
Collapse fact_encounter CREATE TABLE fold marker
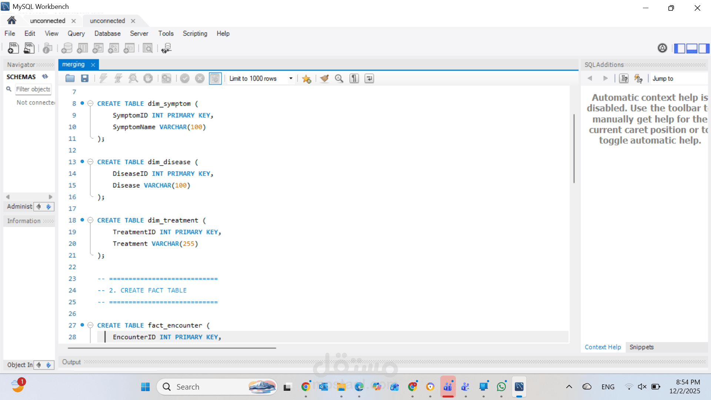pyautogui.click(x=90, y=325)
